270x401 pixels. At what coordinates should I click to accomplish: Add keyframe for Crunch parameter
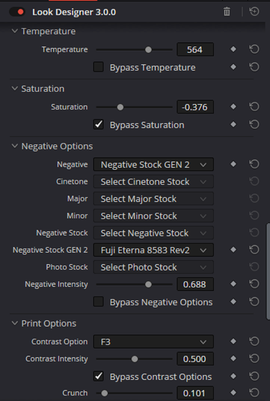click(233, 392)
